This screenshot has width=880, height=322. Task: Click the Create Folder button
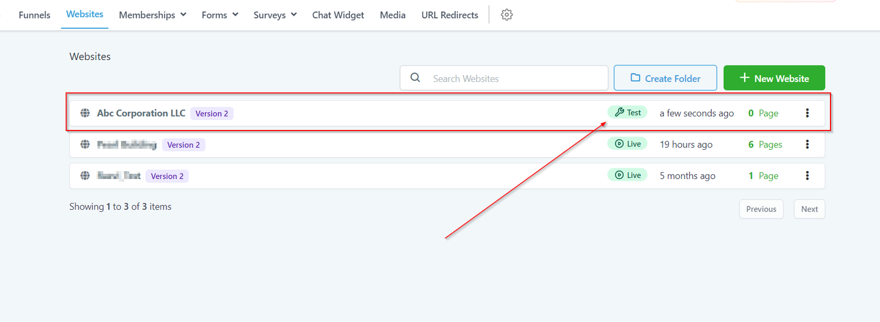(x=665, y=78)
